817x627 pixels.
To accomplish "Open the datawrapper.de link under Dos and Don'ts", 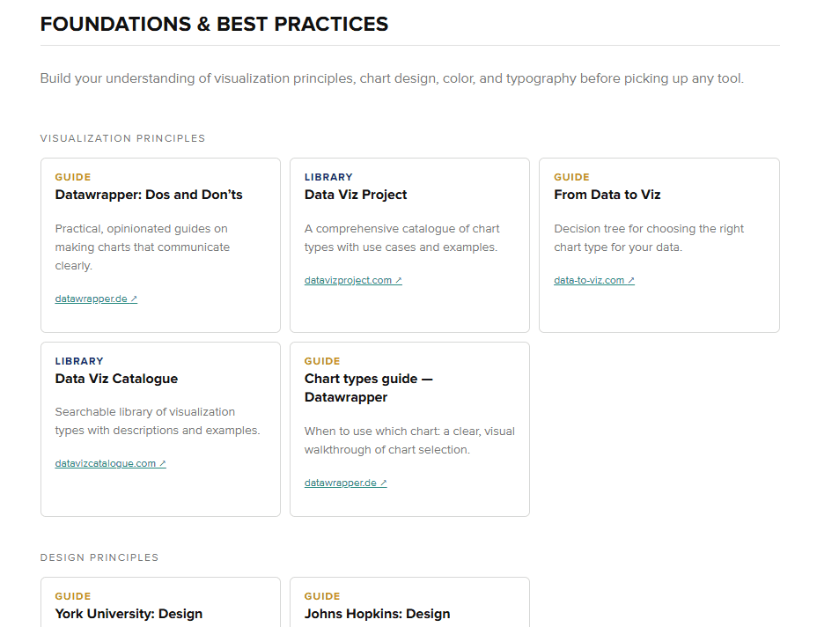I will tap(96, 299).
